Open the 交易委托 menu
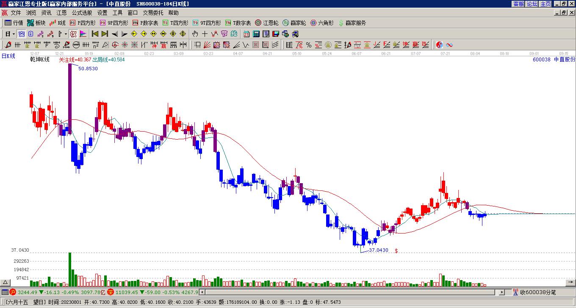 coord(153,13)
